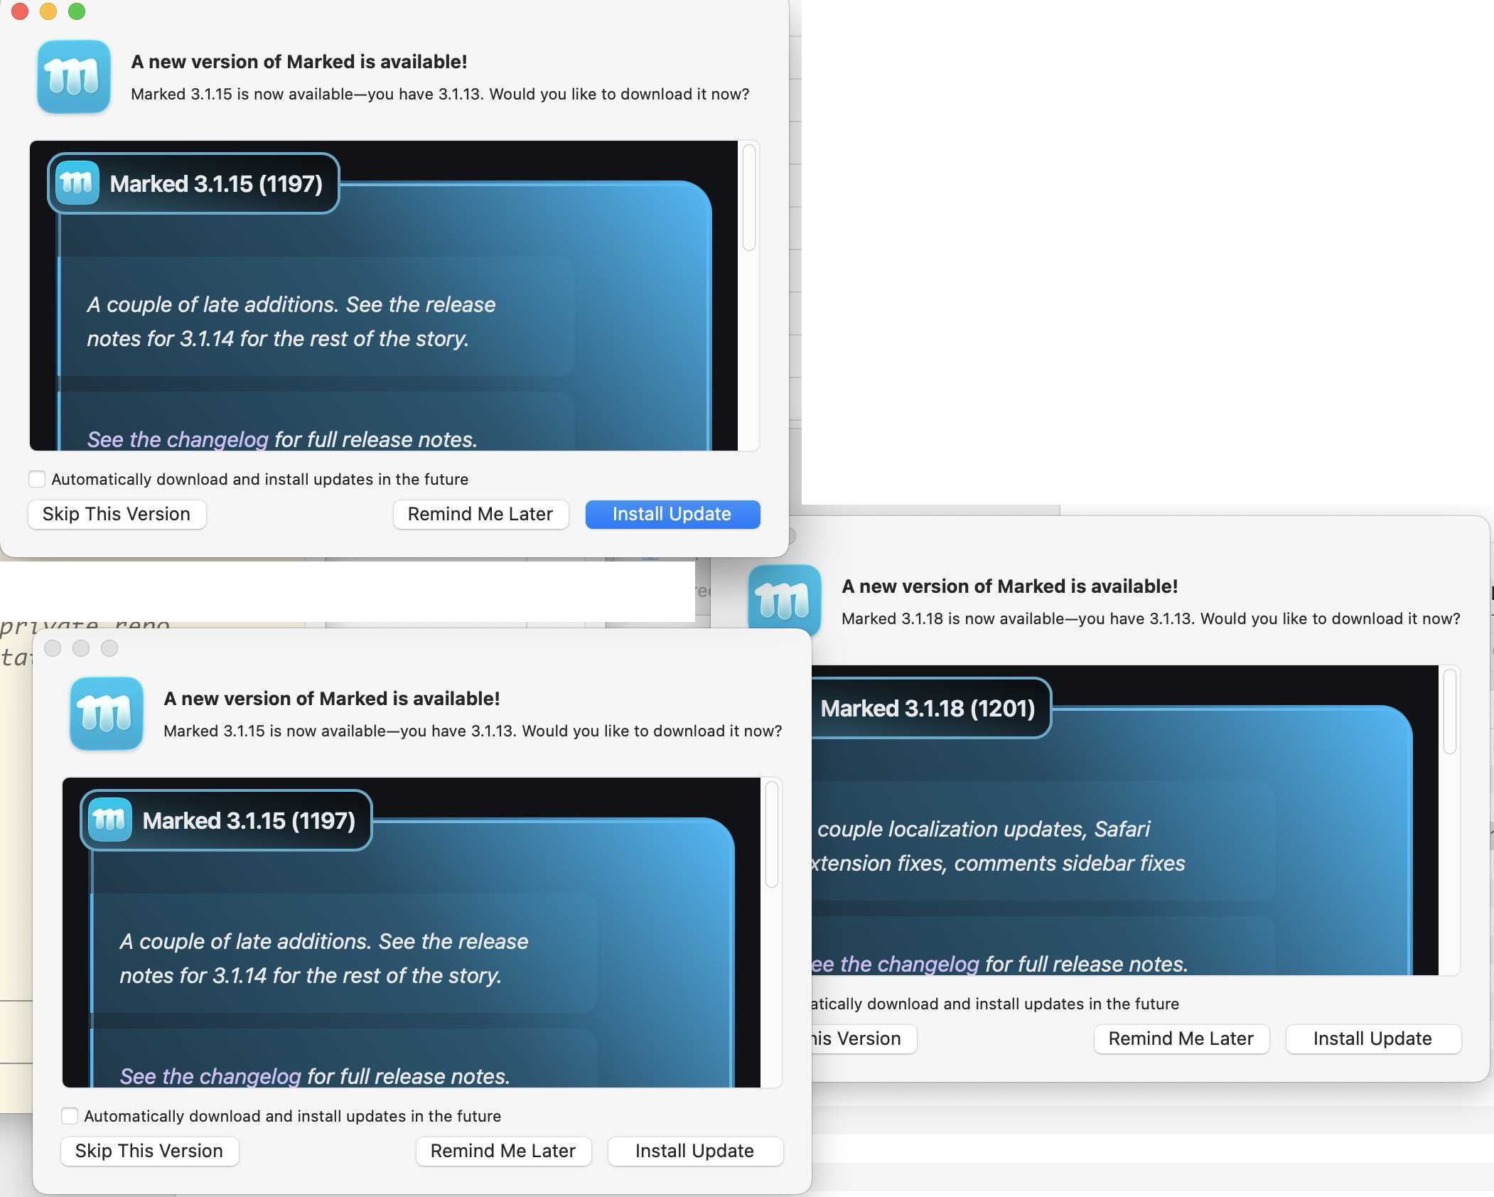The height and width of the screenshot is (1197, 1494).
Task: Click 'A couple of late additions' note in the upper dialog
Action: (291, 321)
